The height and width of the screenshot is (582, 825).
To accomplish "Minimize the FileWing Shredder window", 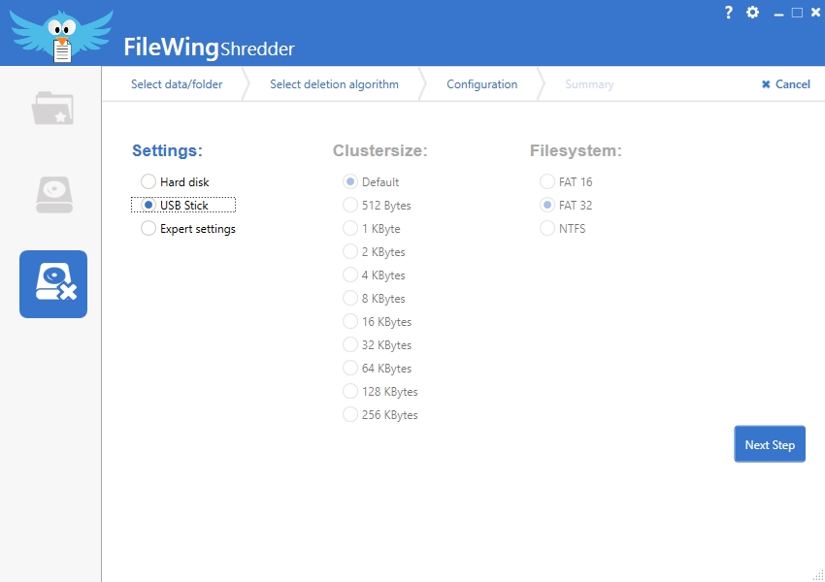I will coord(778,14).
